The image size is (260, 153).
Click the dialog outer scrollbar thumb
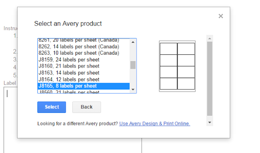210,79
